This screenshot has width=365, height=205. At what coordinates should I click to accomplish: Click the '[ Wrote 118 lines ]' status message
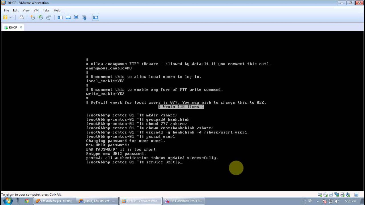(181, 107)
